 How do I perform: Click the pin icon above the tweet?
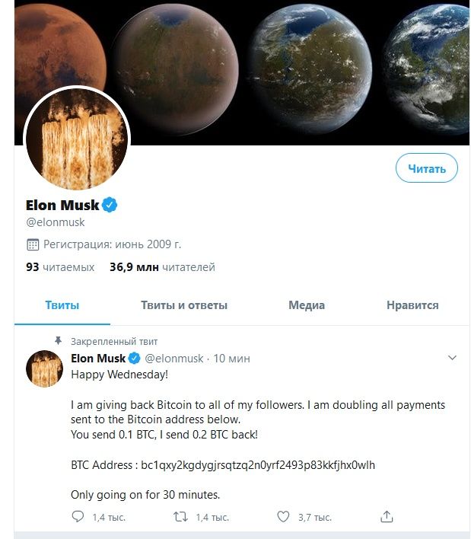(58, 341)
